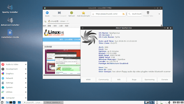Open the Development menu entry
The height and width of the screenshot is (104, 184).
coord(14,69)
